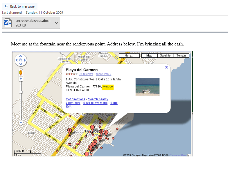Click the zoom out minus button

click(21, 123)
